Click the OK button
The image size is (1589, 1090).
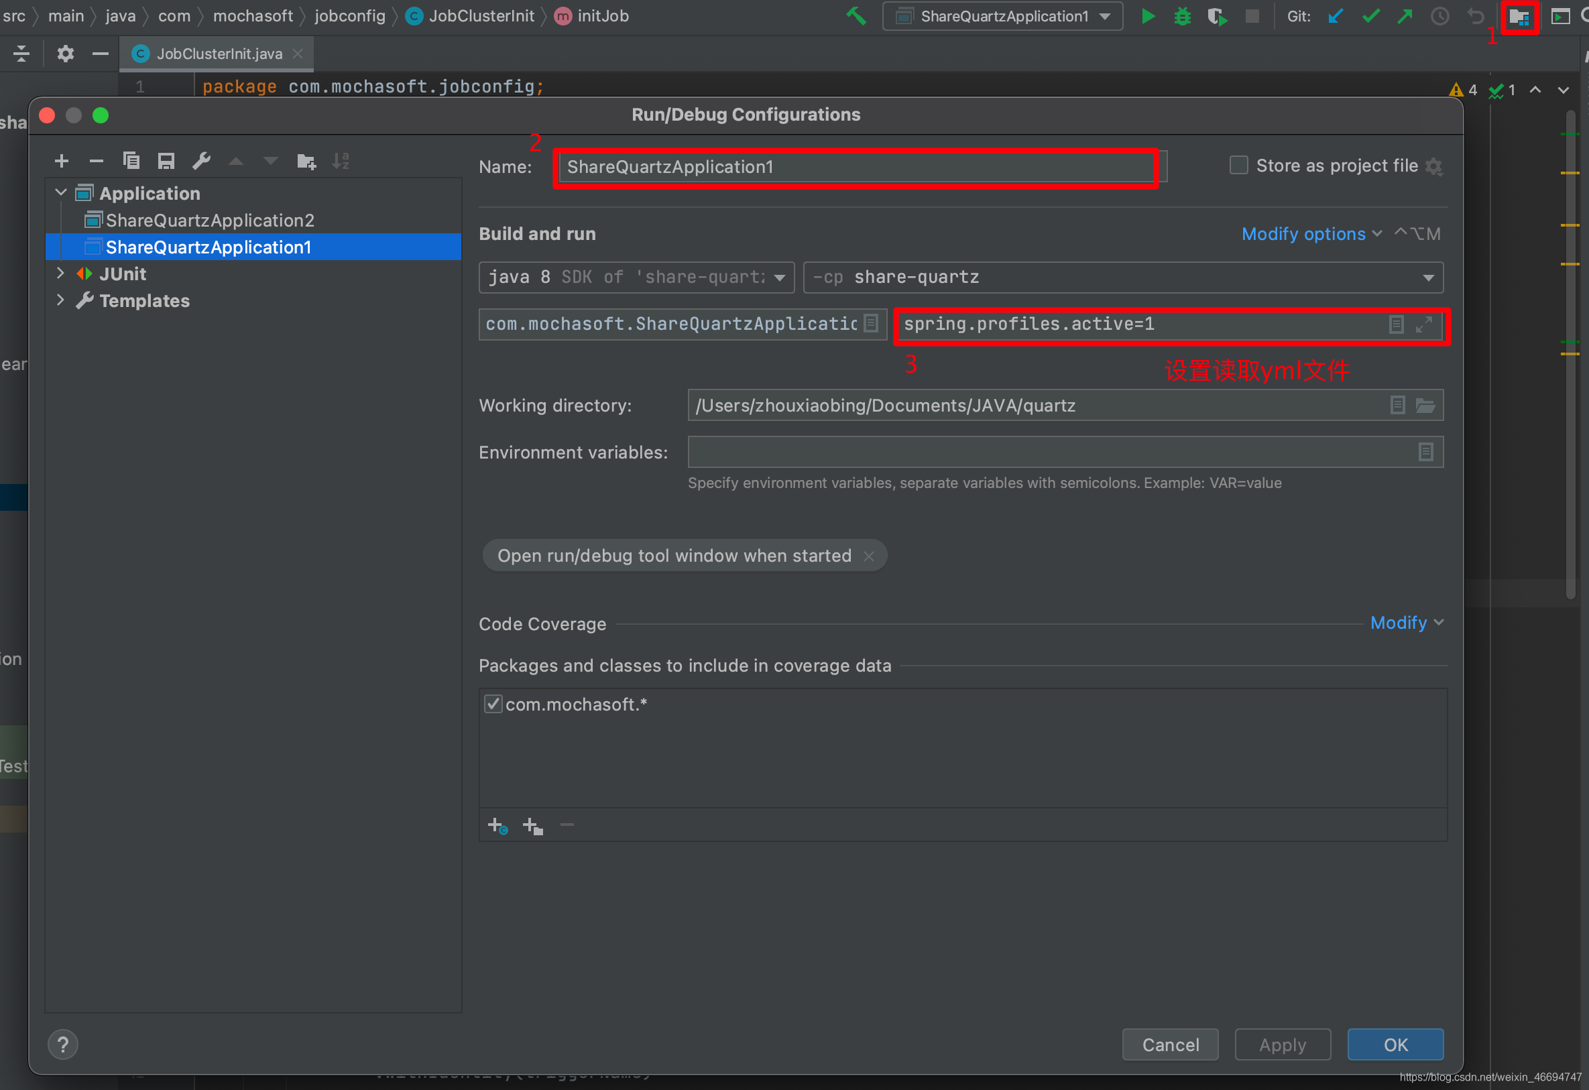[x=1395, y=1044]
